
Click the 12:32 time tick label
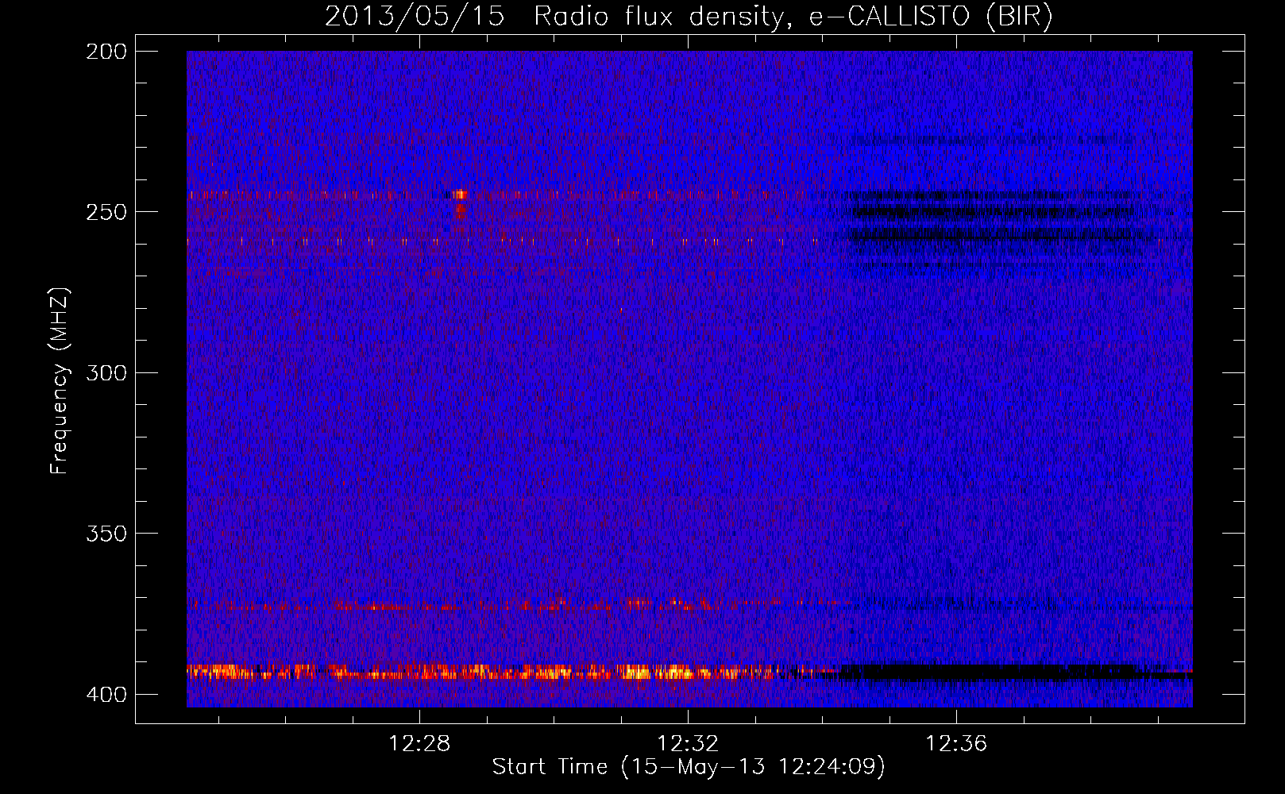tap(688, 744)
